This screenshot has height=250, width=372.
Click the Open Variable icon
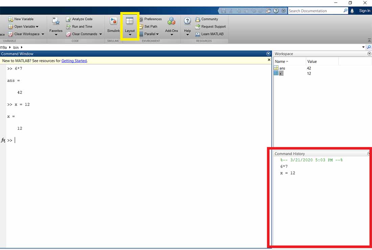10,27
